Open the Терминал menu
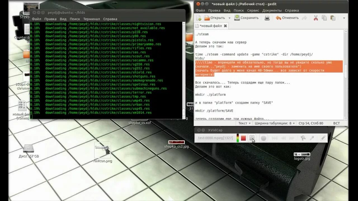 (91, 19)
